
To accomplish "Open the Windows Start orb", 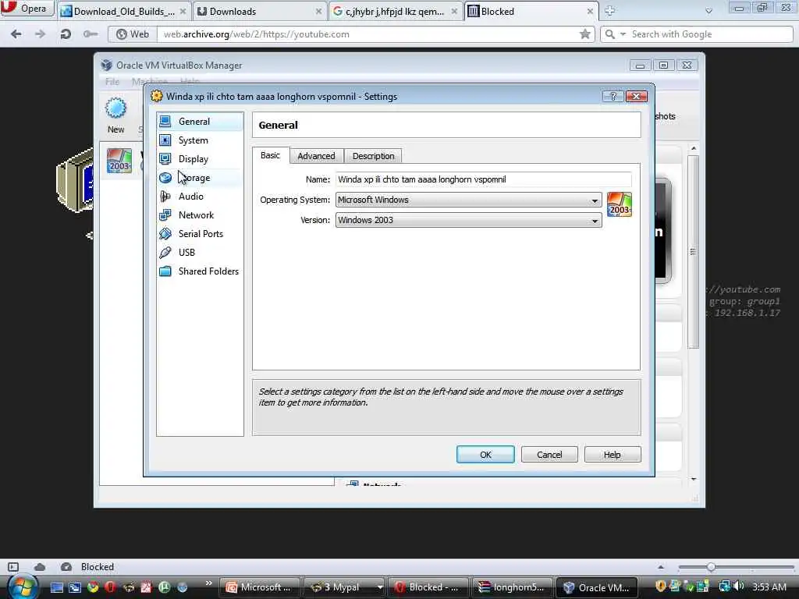I will tap(23, 587).
